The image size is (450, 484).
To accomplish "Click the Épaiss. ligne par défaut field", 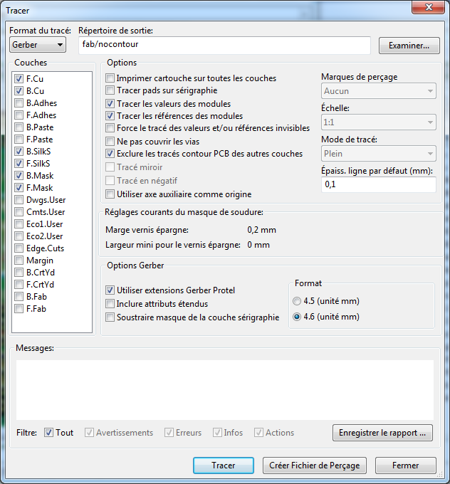I will (378, 185).
